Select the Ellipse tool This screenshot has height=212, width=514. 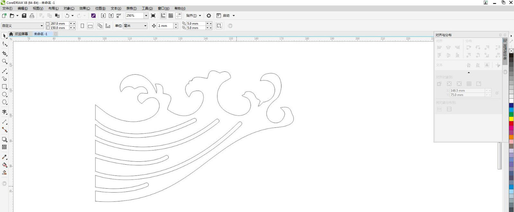coord(4,94)
